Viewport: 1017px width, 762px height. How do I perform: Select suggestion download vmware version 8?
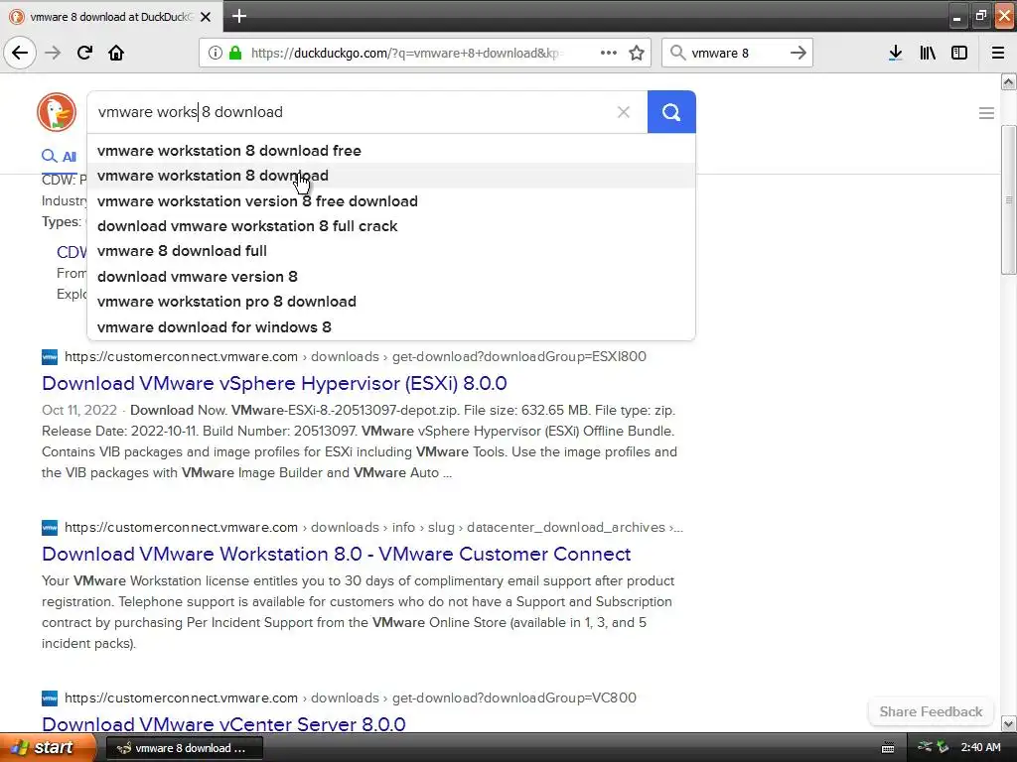pos(391,277)
